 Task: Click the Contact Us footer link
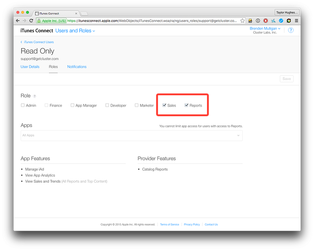(x=211, y=225)
